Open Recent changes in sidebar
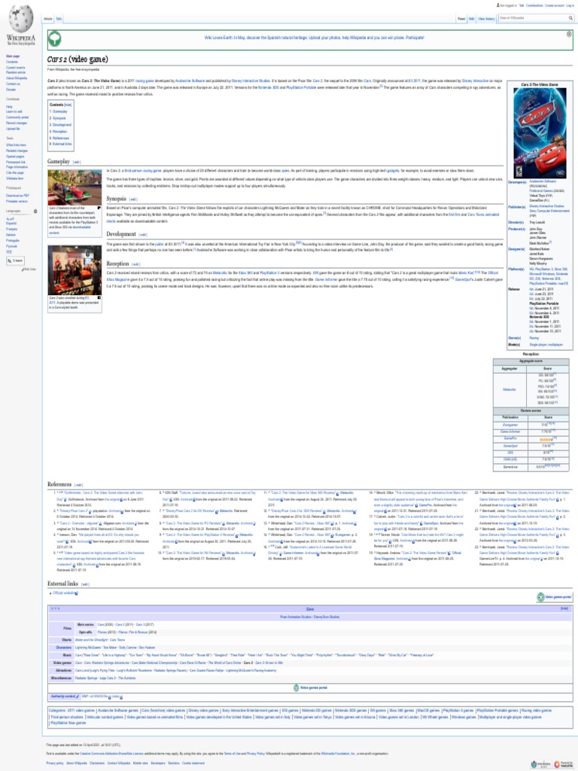The height and width of the screenshot is (771, 578). click(x=17, y=123)
